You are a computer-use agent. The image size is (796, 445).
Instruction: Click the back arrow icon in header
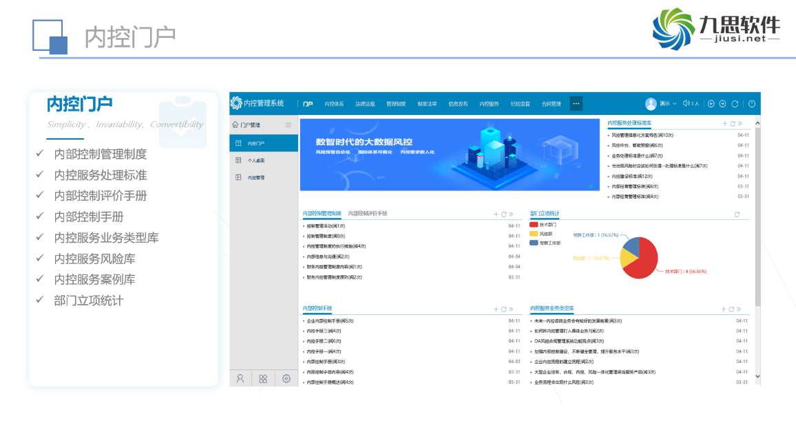coord(711,104)
